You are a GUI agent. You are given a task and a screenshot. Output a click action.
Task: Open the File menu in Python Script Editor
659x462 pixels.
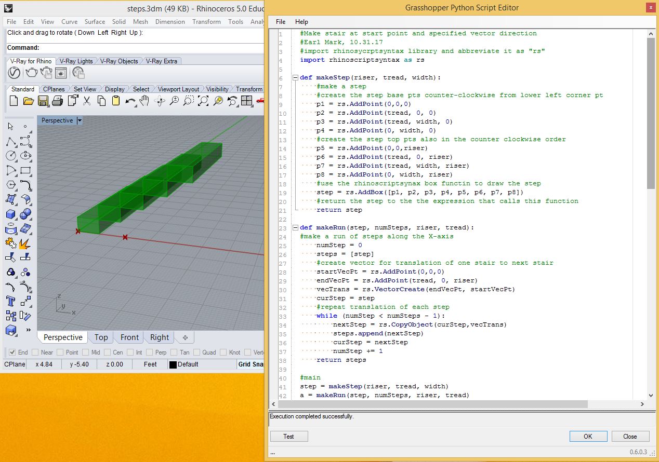[x=281, y=22]
